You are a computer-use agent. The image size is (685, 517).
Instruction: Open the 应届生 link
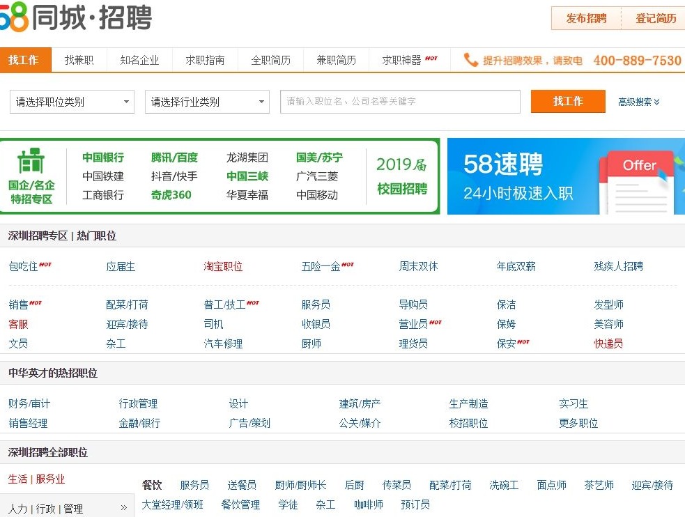[121, 266]
